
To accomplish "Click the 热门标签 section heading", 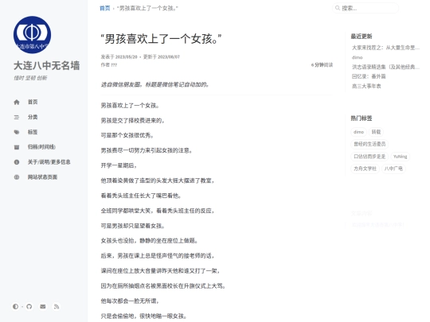I will pos(362,118).
